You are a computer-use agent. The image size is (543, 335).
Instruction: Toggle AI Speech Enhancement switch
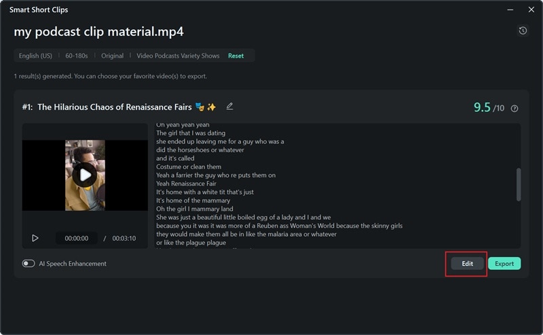click(29, 263)
